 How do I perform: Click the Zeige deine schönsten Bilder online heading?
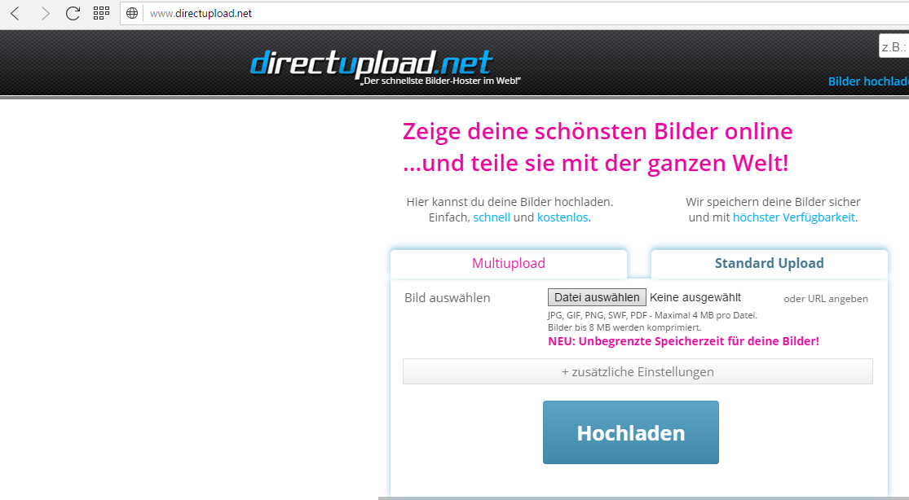[x=597, y=132]
